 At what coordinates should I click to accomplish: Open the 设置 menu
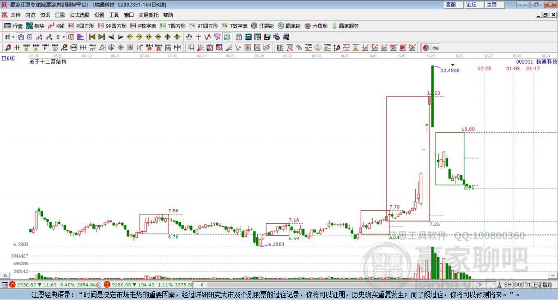99,15
